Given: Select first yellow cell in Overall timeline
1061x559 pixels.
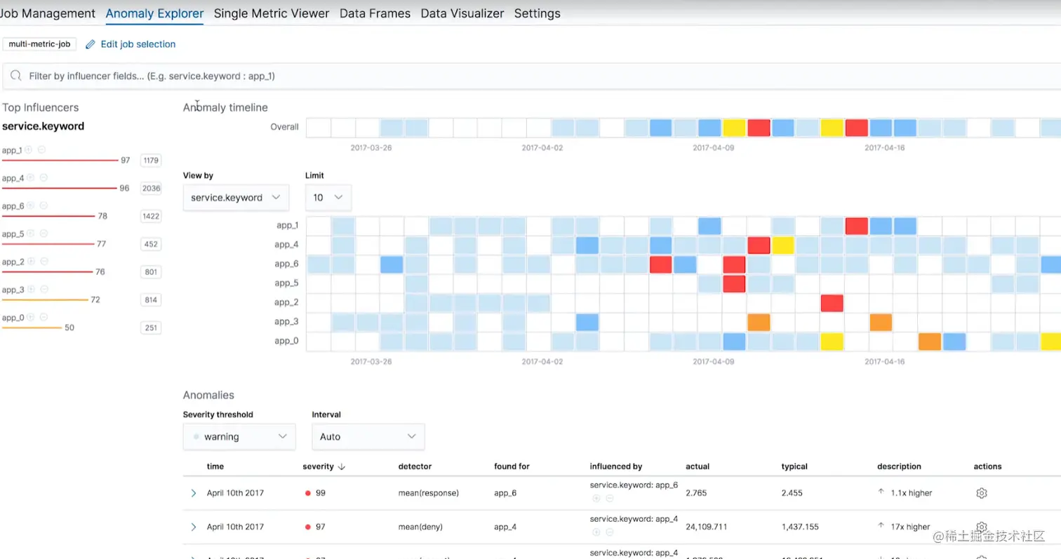Looking at the screenshot, I should coord(734,128).
